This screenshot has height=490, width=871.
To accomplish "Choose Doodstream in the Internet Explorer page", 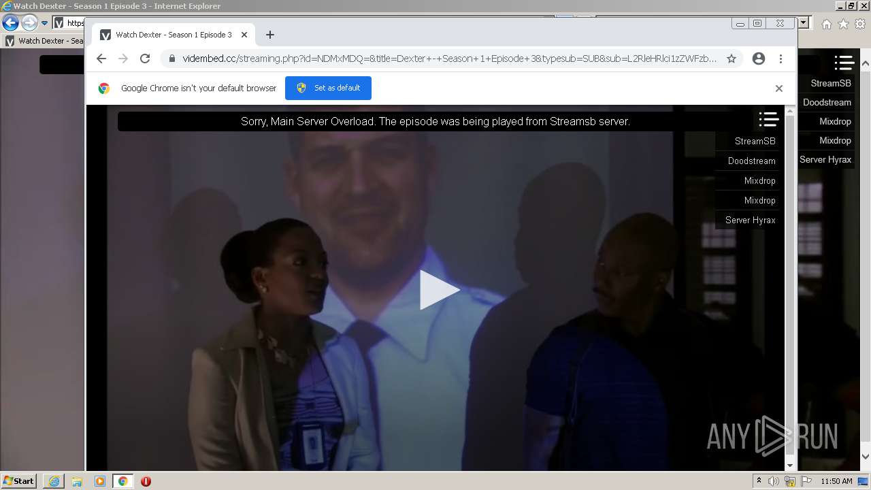I will 827,102.
